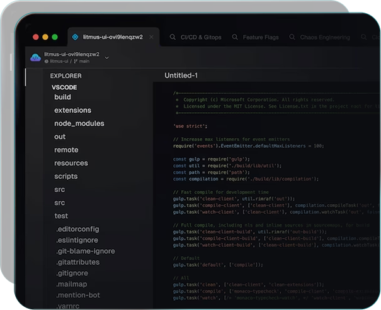Open the workspace dropdown chevron
381x310 pixels.
[x=106, y=58]
